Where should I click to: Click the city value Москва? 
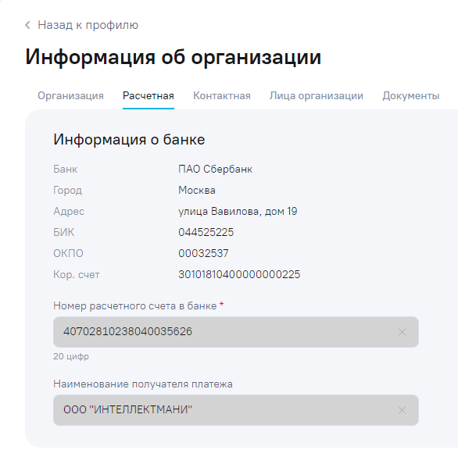point(197,191)
